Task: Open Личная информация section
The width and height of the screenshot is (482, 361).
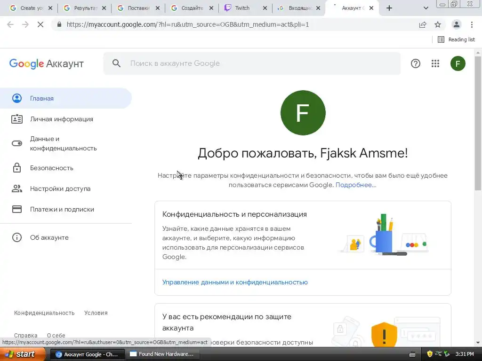Action: [x=62, y=119]
